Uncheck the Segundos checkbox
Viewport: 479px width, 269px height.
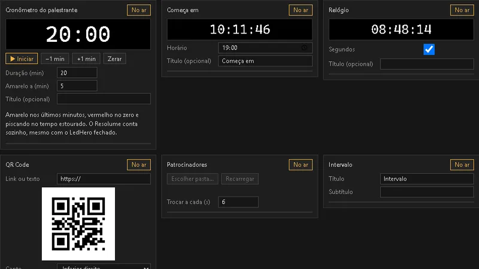click(x=429, y=50)
